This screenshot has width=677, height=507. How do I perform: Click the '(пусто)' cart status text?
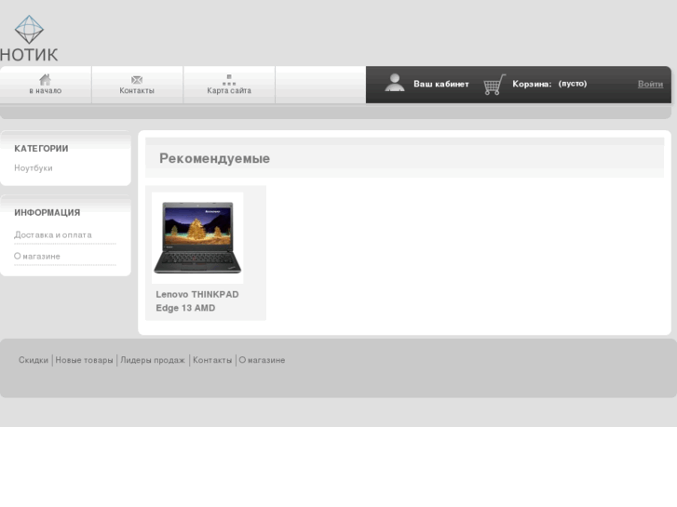coord(573,84)
